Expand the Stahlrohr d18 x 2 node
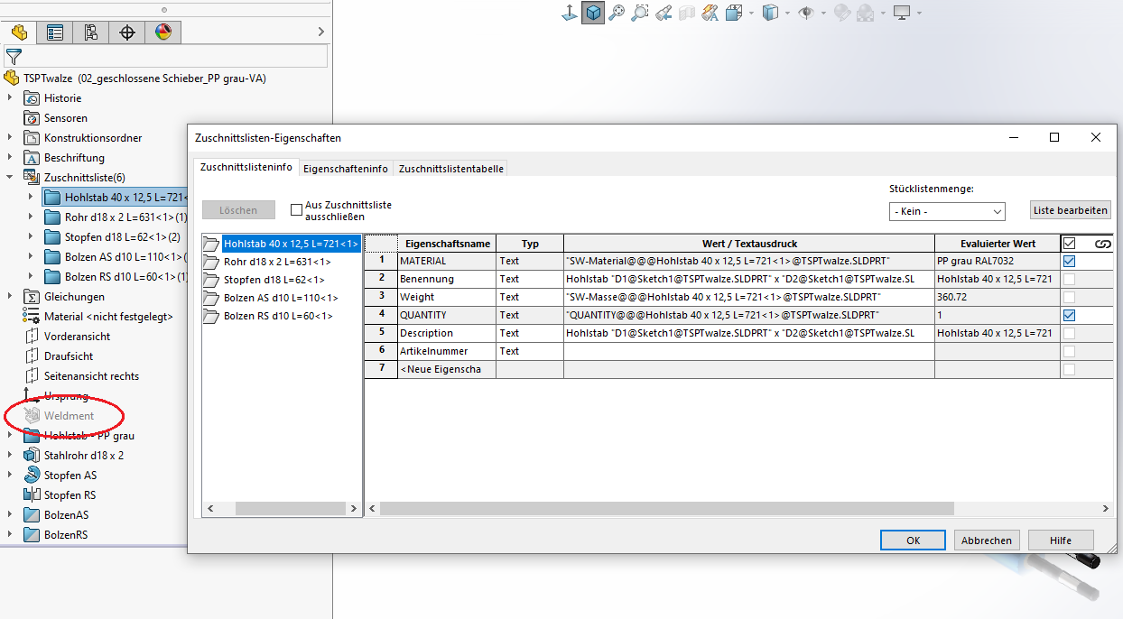 pos(9,456)
